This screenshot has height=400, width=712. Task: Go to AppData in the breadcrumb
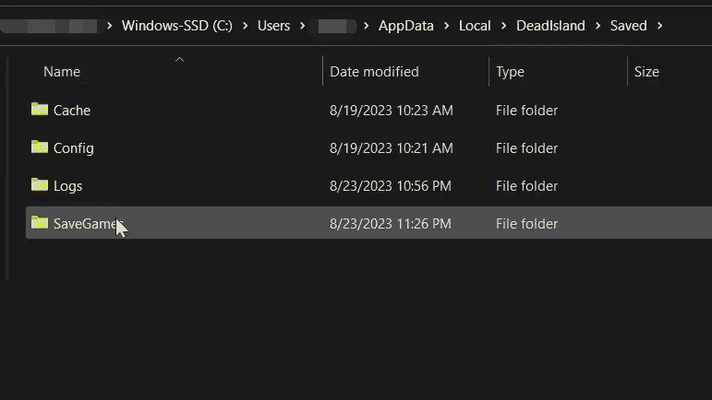pyautogui.click(x=406, y=26)
